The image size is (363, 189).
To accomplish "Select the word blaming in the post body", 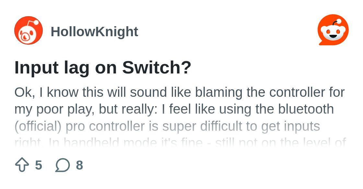I will point(218,93).
